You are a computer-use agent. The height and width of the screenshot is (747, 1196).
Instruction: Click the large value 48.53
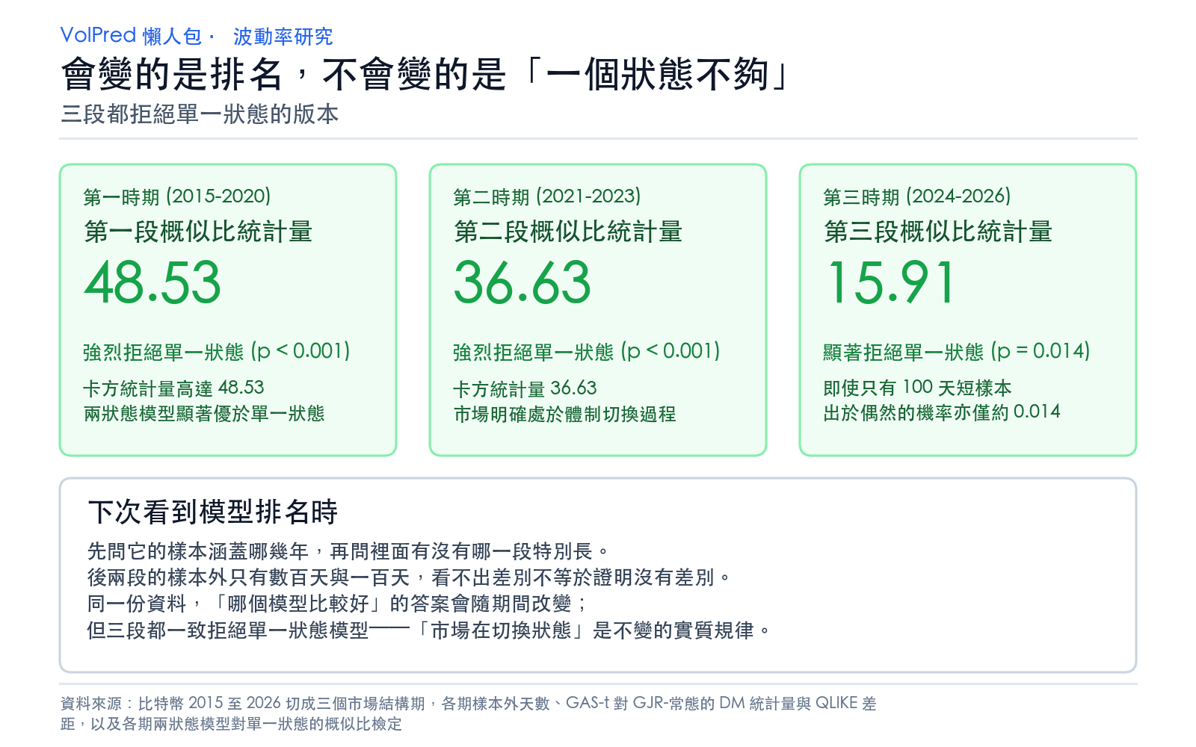coord(152,282)
